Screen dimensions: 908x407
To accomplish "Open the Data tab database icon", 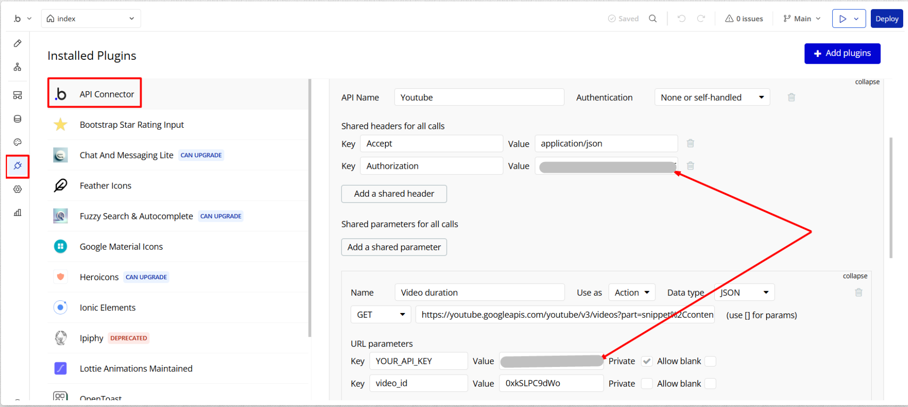I will pos(17,119).
